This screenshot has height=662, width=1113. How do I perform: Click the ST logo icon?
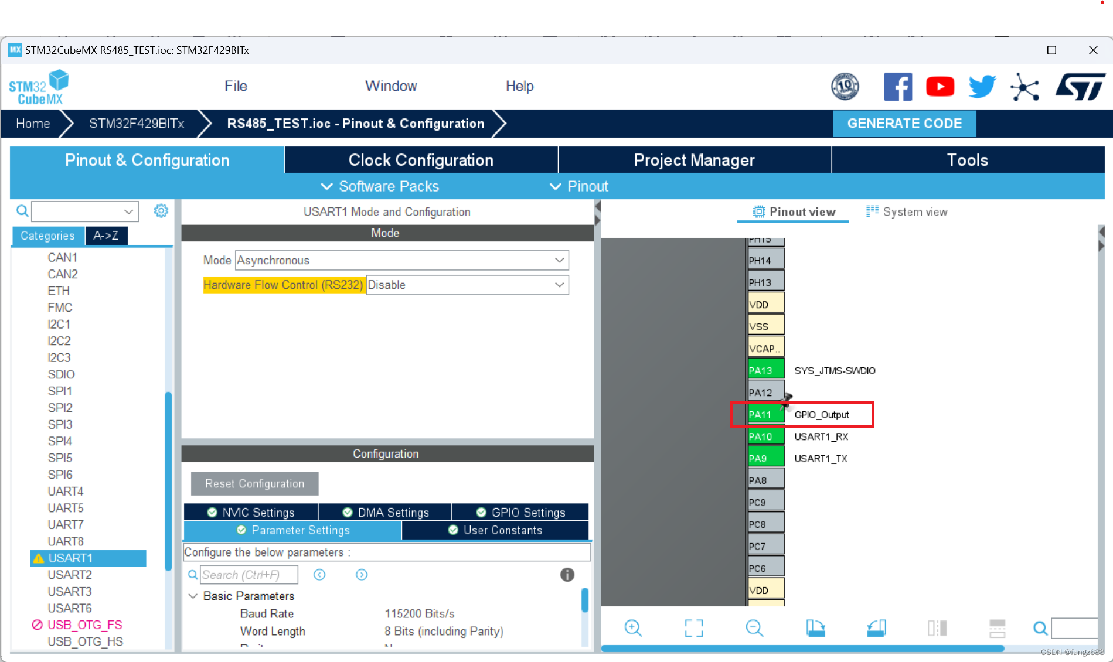[x=1080, y=87]
